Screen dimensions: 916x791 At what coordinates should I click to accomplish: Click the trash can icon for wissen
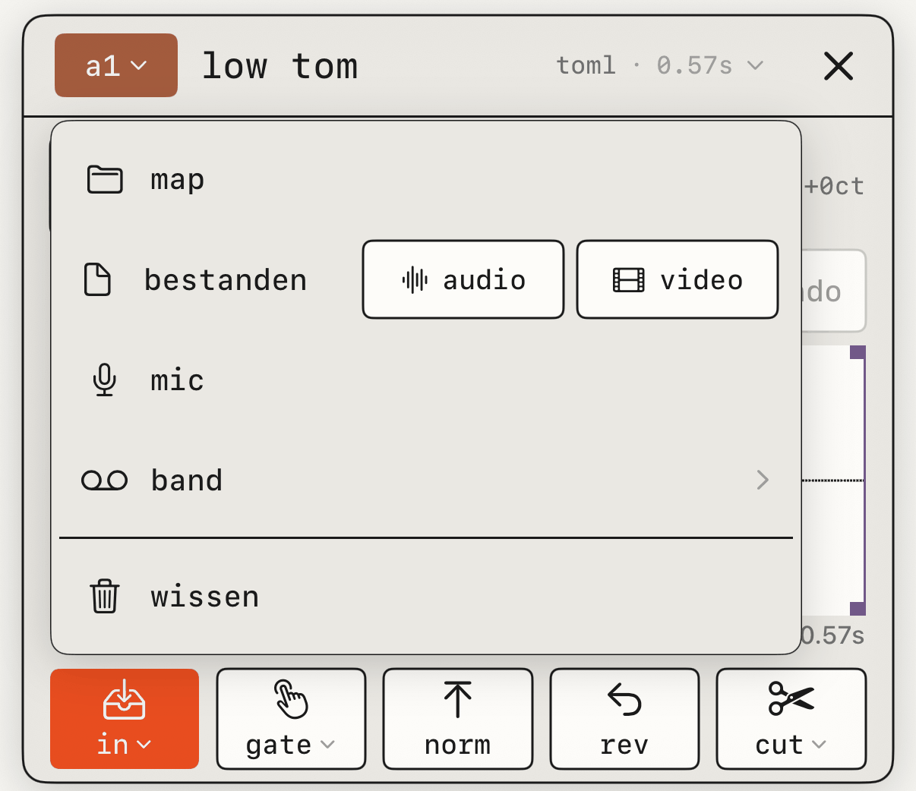[x=105, y=596]
